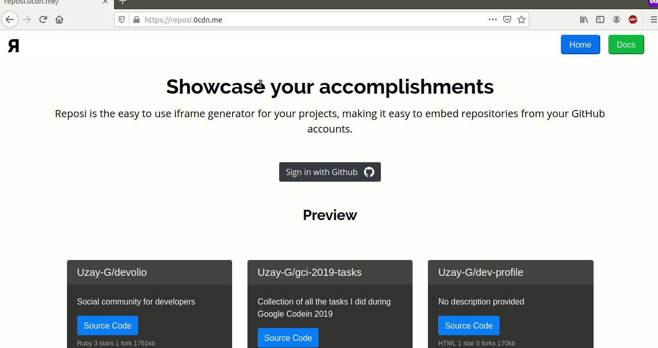The width and height of the screenshot is (658, 348).
Task: Open the Firefox Library icon
Action: 584,20
